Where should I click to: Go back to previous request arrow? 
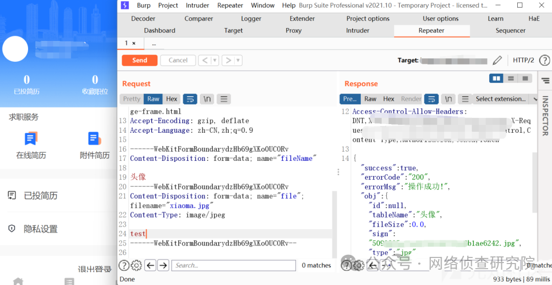pyautogui.click(x=205, y=60)
